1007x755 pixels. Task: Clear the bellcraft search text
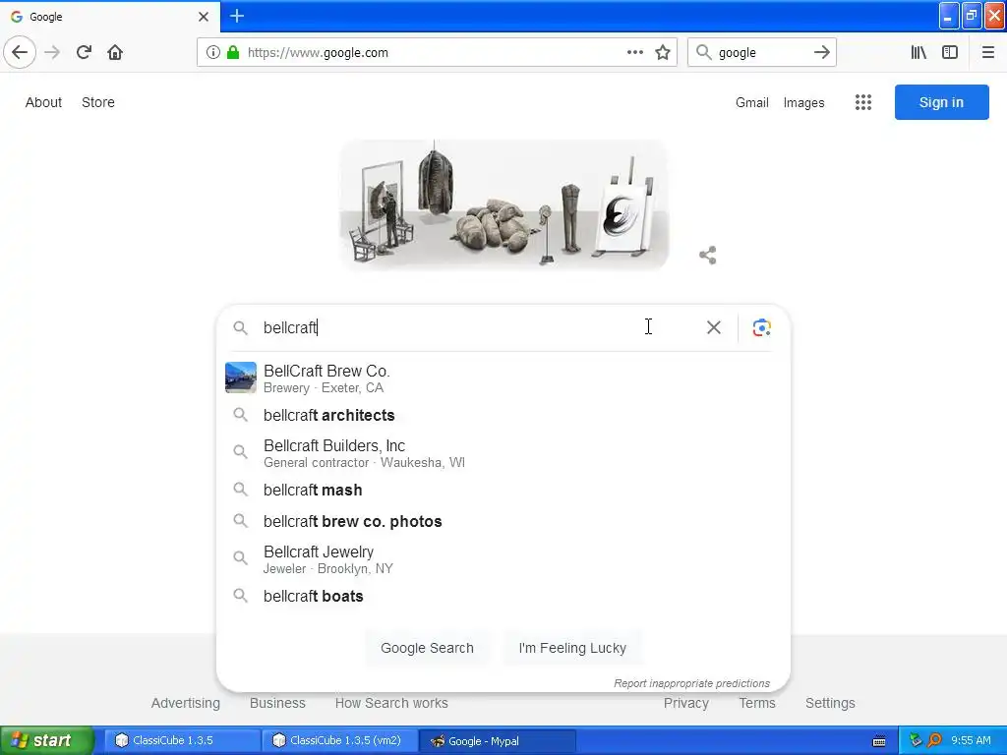pyautogui.click(x=714, y=327)
